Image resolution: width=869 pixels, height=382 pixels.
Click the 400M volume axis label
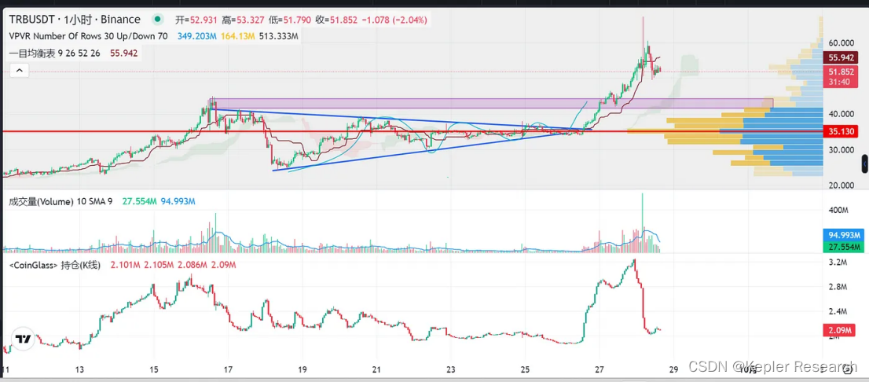[838, 211]
